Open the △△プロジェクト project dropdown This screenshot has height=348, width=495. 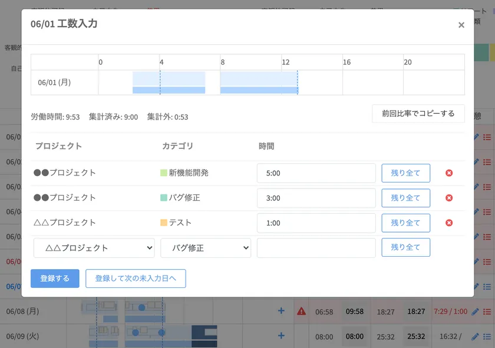coord(94,248)
